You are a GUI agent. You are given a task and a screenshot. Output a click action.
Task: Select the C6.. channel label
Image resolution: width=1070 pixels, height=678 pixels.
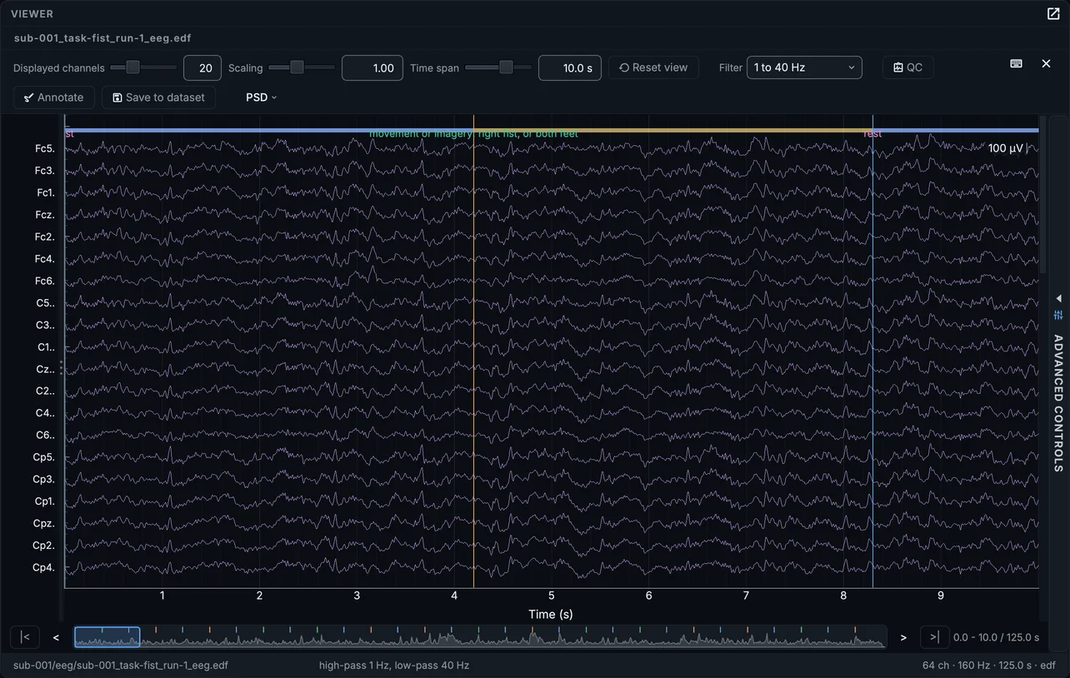[45, 435]
